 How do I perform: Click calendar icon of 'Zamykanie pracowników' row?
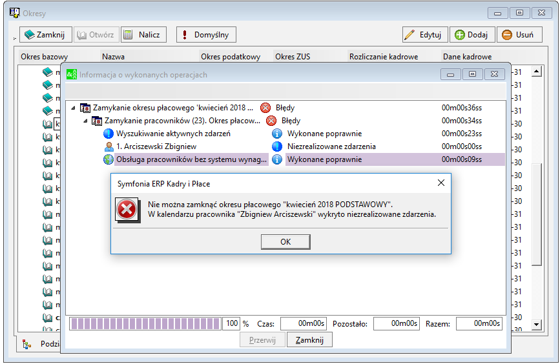tap(97, 121)
